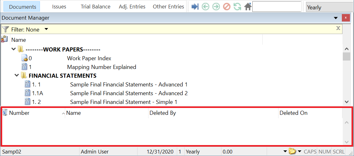Viewport: 354px width, 156px height.
Task: Sort deleted items by Deleted On column
Action: (x=293, y=113)
